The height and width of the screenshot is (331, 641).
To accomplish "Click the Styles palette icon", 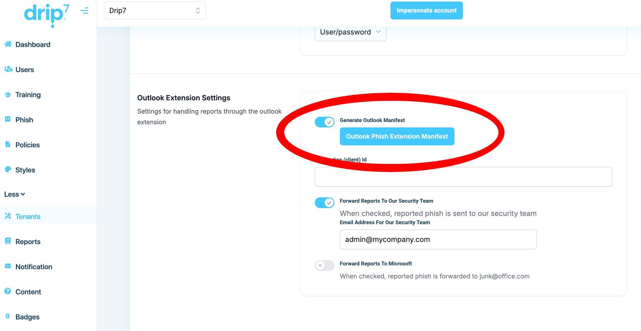I will 8,169.
